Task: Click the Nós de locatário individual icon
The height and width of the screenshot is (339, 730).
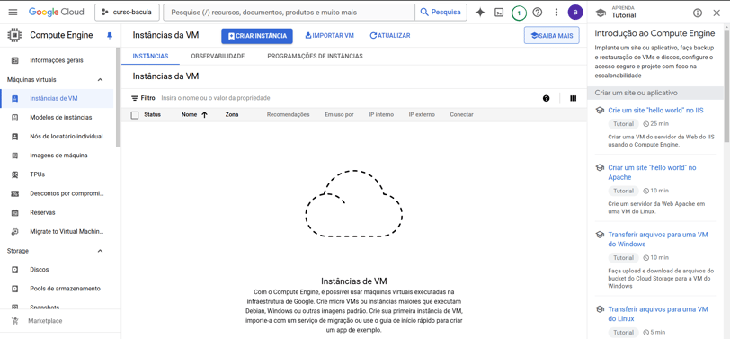Action: (15, 137)
